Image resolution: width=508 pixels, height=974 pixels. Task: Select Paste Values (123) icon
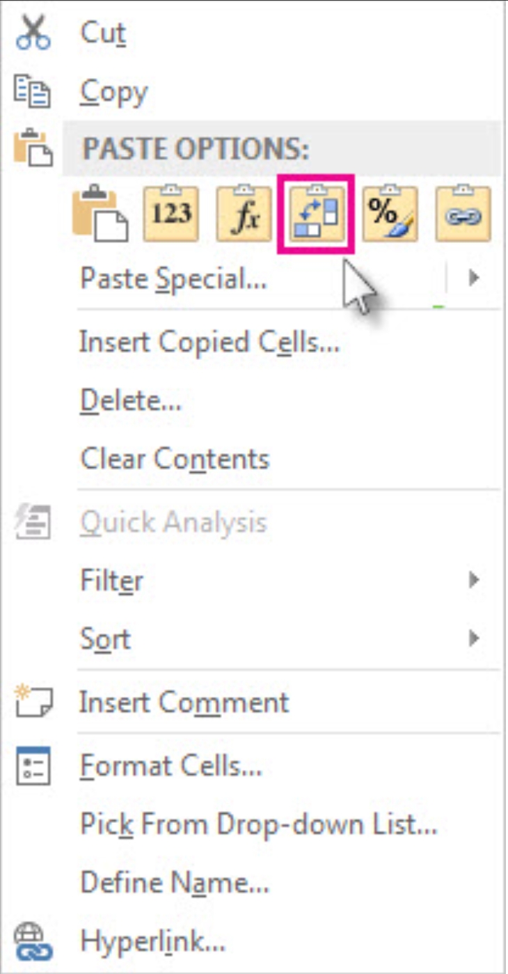coord(170,214)
